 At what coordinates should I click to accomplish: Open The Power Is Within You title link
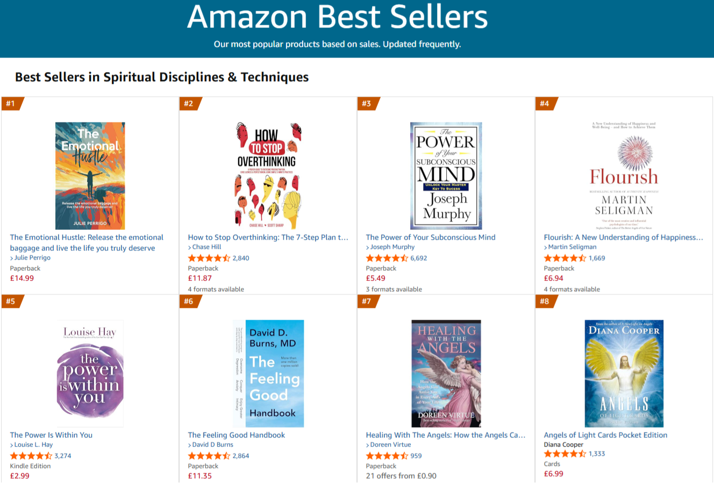[x=51, y=435]
